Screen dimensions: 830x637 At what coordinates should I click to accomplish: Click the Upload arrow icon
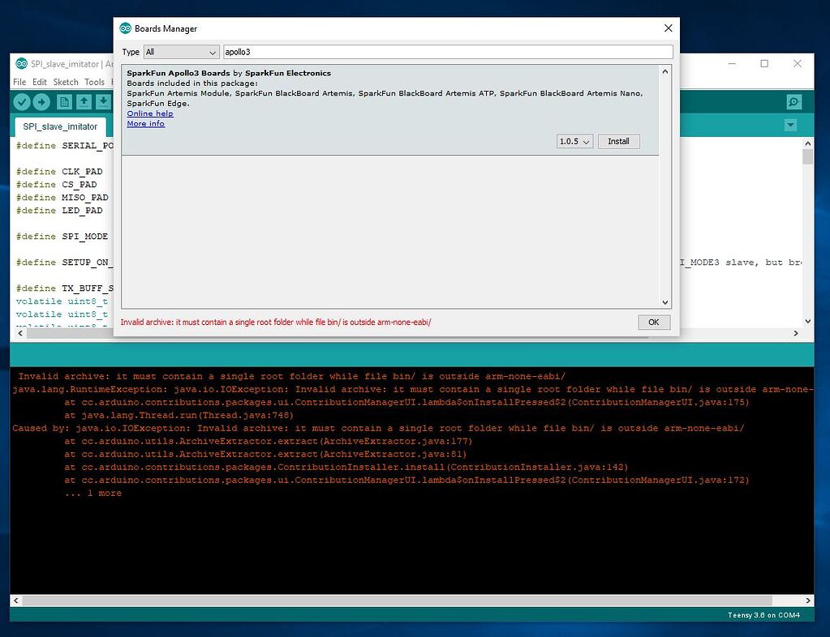pyautogui.click(x=41, y=101)
